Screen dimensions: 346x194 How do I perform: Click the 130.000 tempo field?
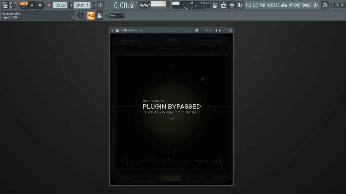pyautogui.click(x=60, y=5)
